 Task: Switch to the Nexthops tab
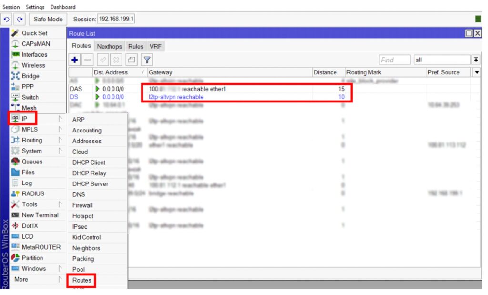[x=109, y=46]
